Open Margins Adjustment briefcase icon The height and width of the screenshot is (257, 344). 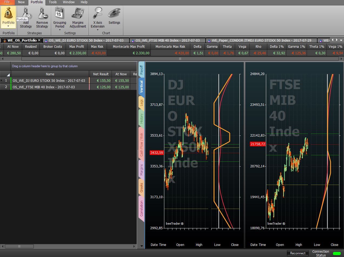click(x=78, y=13)
